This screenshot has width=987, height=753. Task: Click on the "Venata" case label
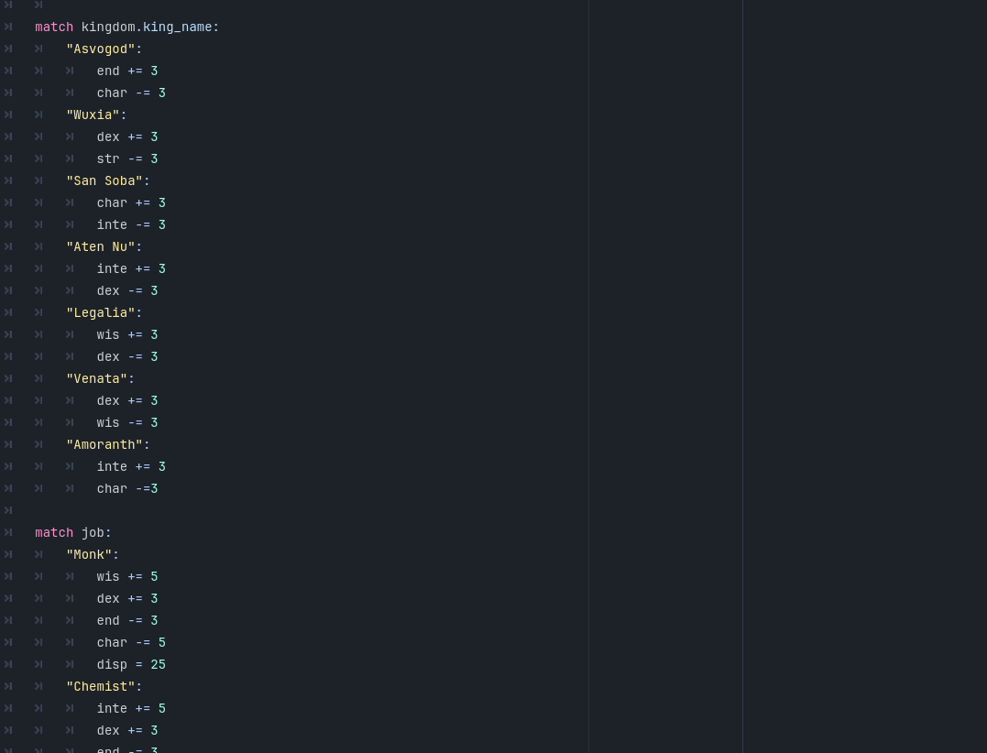pyautogui.click(x=96, y=379)
